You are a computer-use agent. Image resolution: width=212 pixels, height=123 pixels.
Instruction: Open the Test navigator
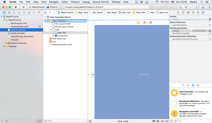pyautogui.click(x=24, y=12)
